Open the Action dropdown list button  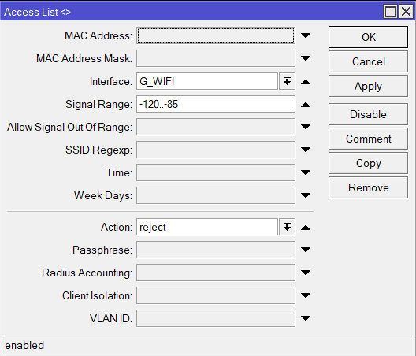287,227
